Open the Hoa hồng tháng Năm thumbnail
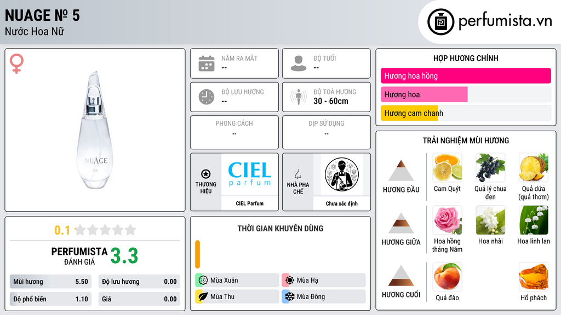The height and width of the screenshot is (315, 561). 447,220
